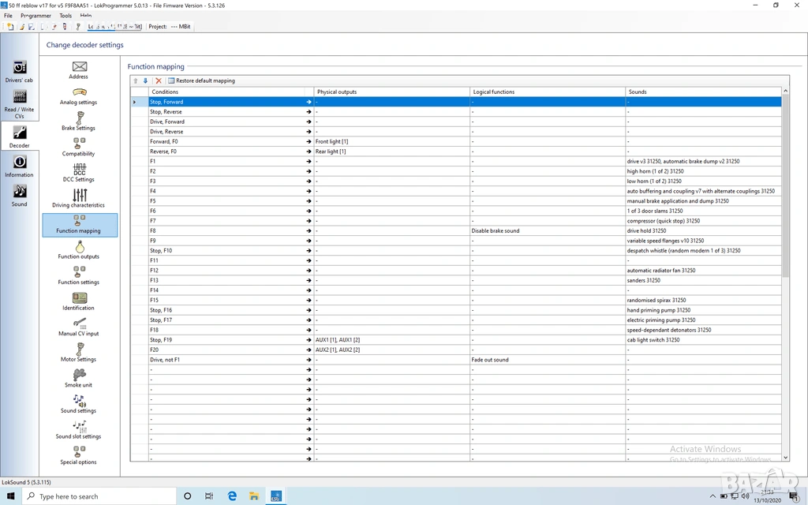Image resolution: width=808 pixels, height=505 pixels.
Task: Open DCC Settings page
Action: (79, 173)
